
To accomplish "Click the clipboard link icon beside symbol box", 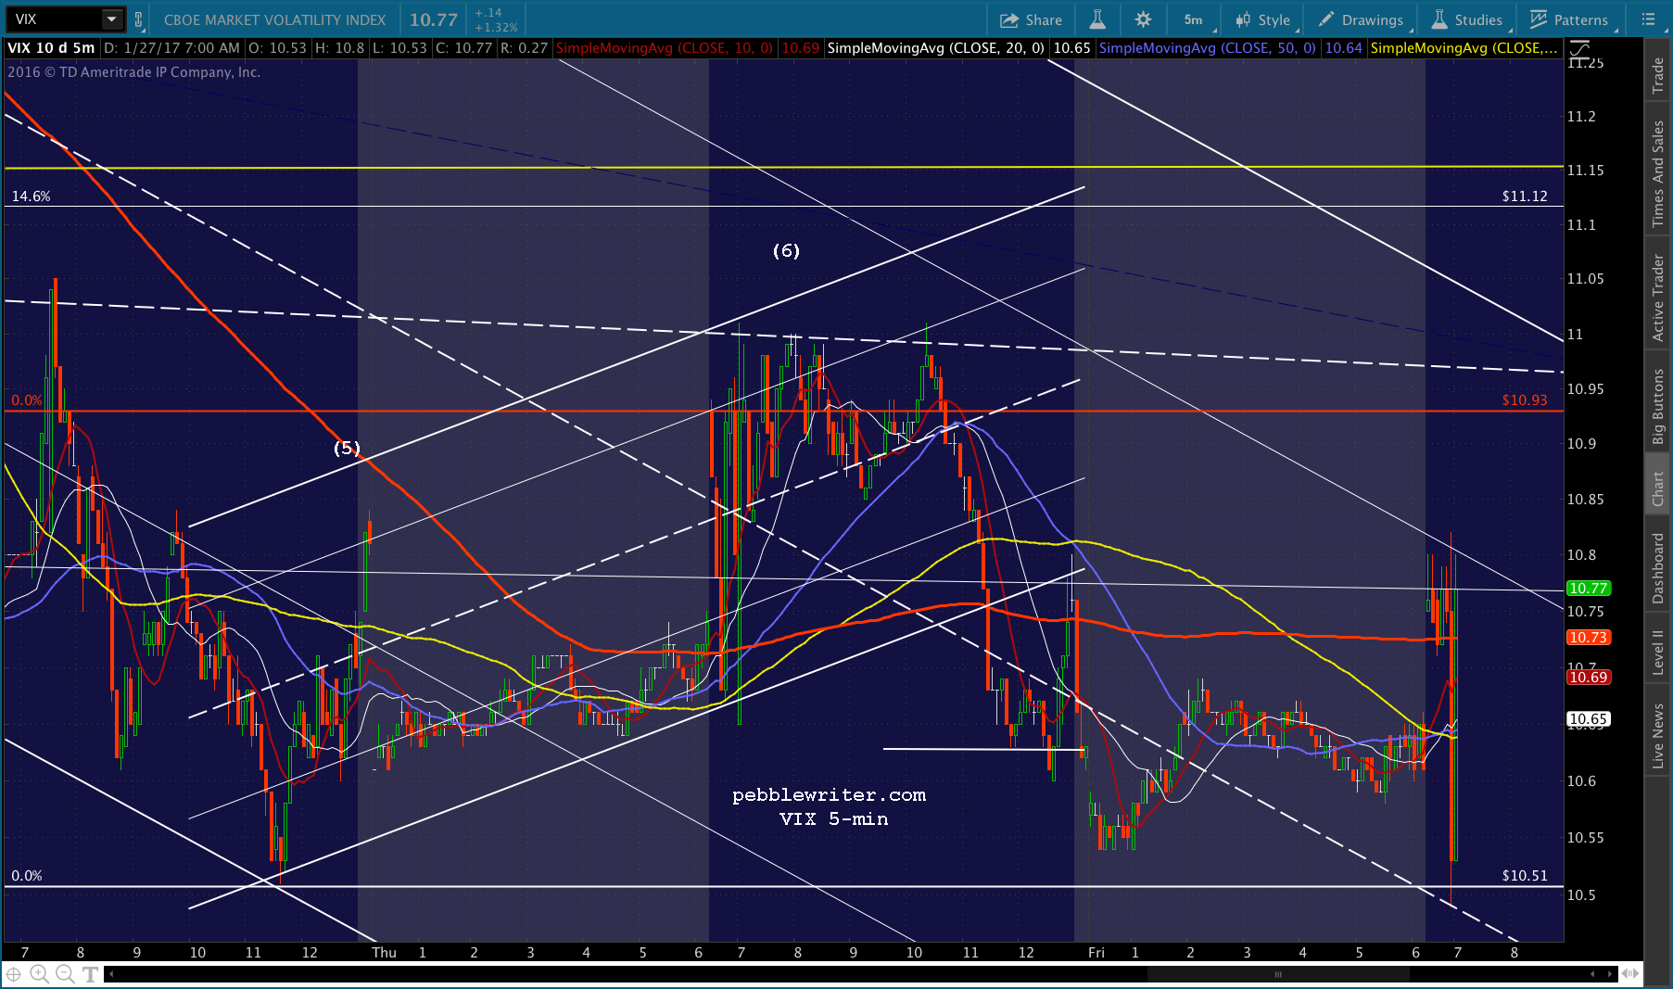I will pos(139,19).
